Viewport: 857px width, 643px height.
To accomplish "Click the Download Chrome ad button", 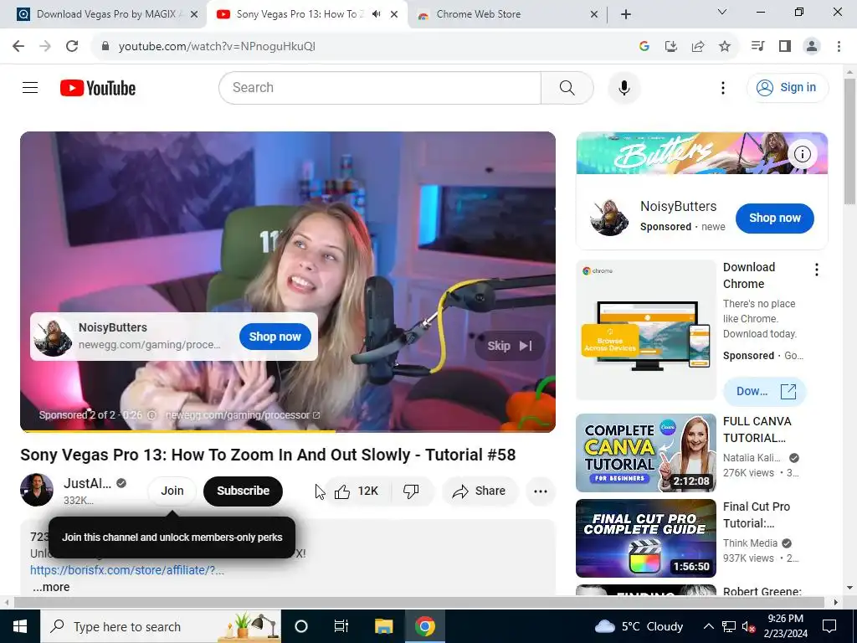I will click(x=764, y=392).
